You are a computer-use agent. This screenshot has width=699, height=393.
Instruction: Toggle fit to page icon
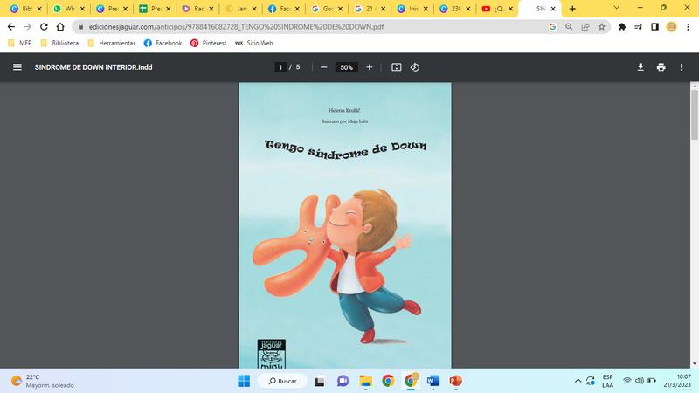point(397,67)
